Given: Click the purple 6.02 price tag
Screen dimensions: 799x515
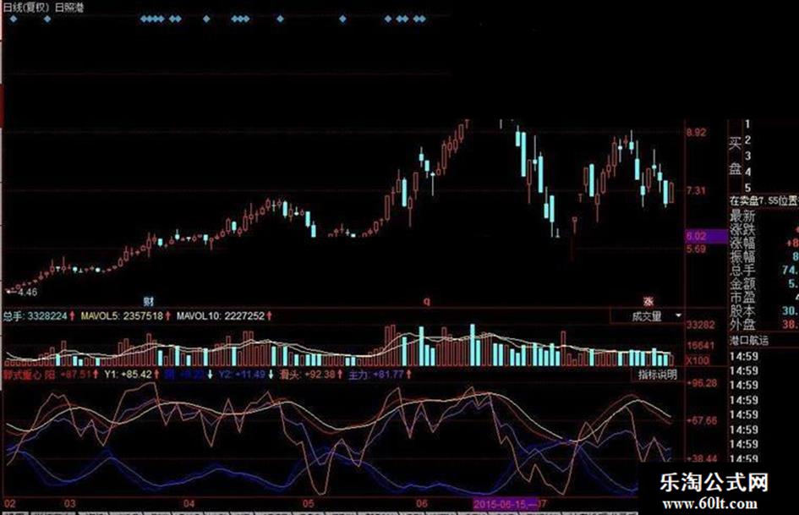Looking at the screenshot, I should [706, 236].
